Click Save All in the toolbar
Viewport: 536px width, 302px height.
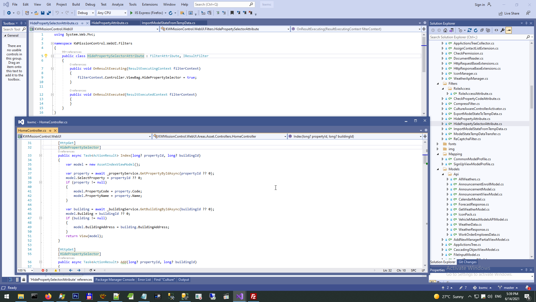[49, 13]
